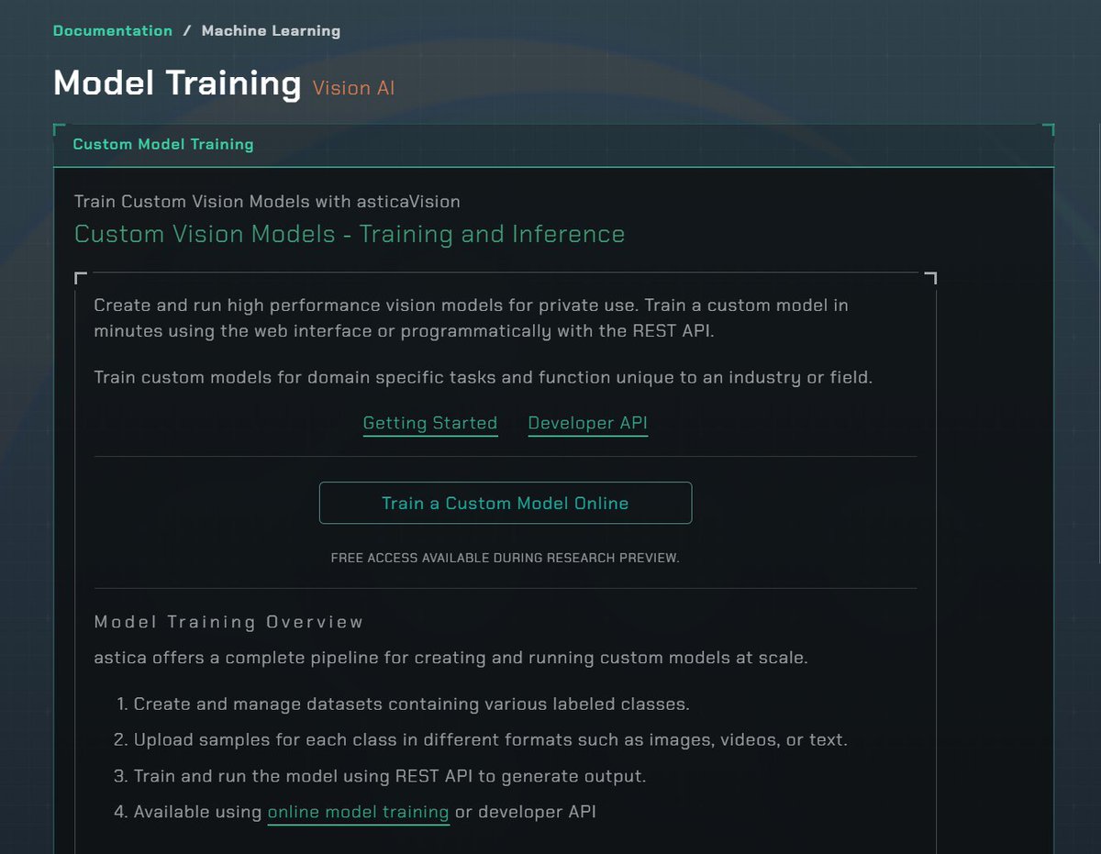The width and height of the screenshot is (1101, 854).
Task: Click list item 'Create and manage datasets'
Action: coord(411,704)
